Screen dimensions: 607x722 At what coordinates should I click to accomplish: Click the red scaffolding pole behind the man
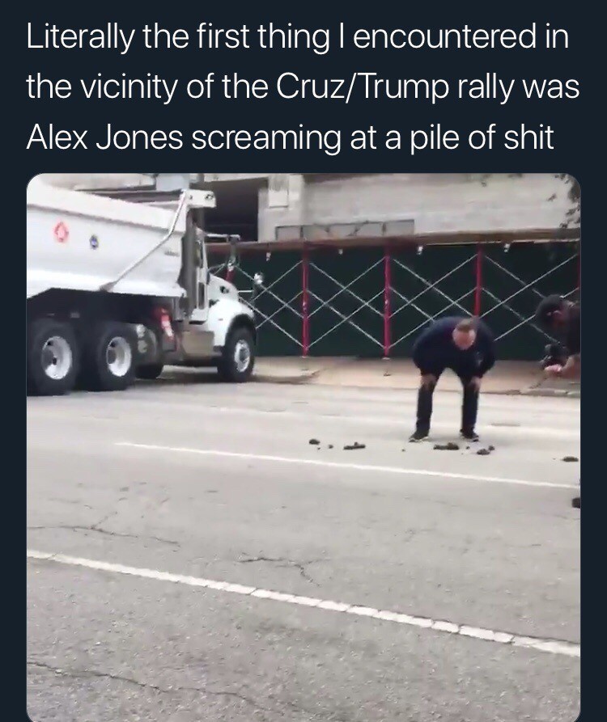(x=479, y=280)
